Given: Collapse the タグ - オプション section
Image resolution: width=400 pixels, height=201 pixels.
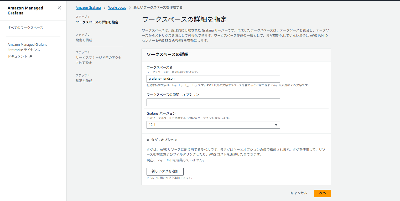Looking at the screenshot, I should pos(162,140).
